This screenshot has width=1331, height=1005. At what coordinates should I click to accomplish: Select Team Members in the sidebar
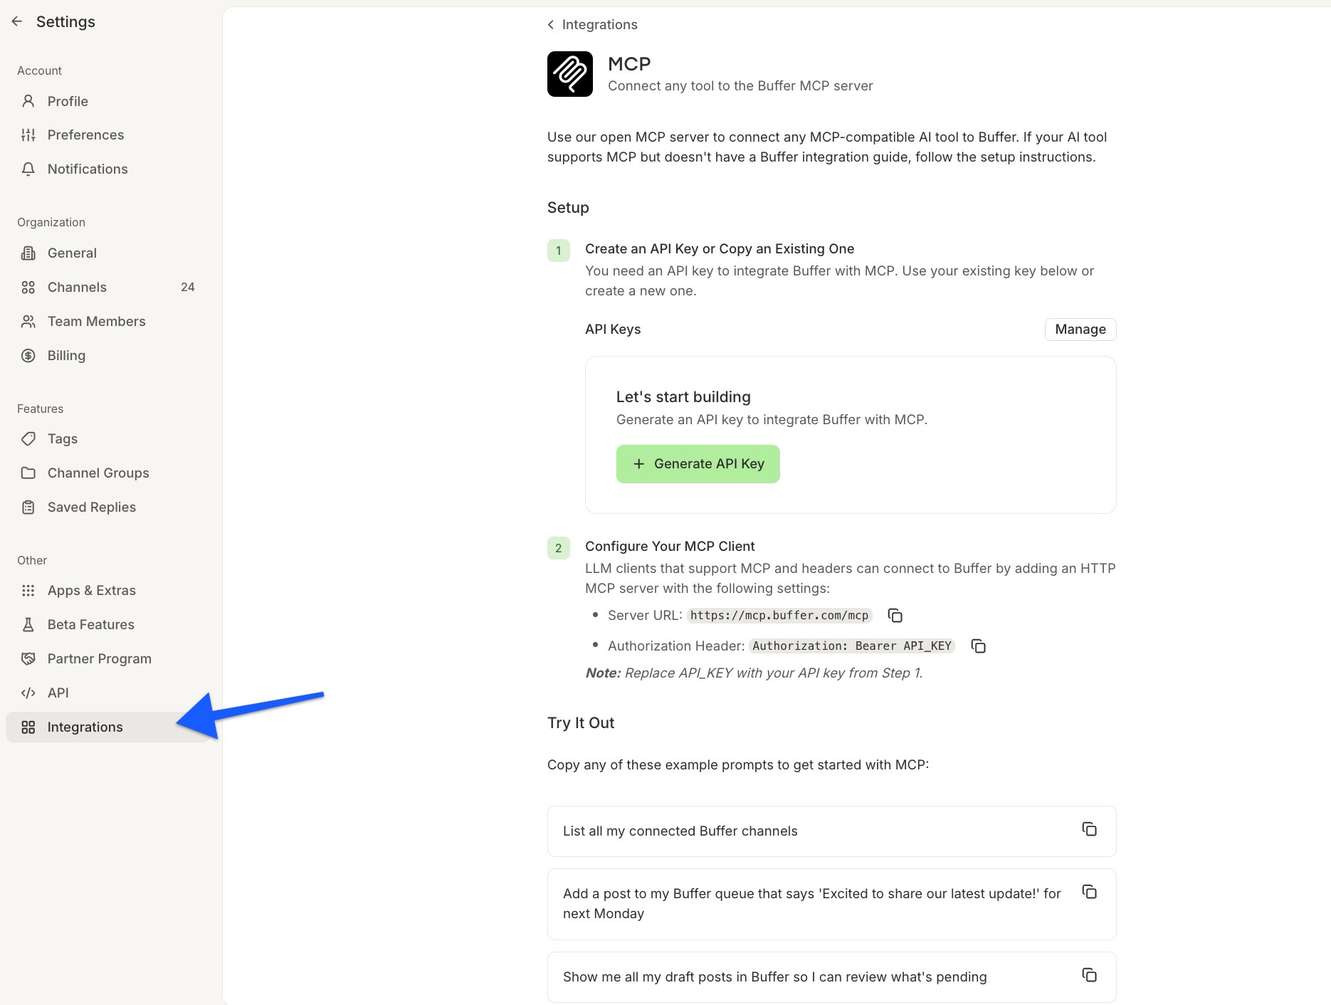97,321
